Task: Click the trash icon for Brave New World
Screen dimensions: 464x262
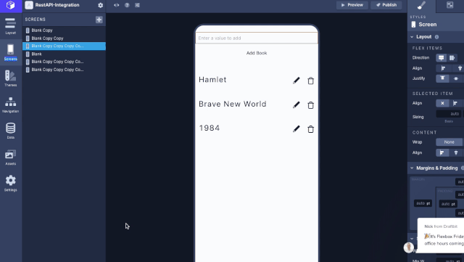Action: tap(311, 105)
